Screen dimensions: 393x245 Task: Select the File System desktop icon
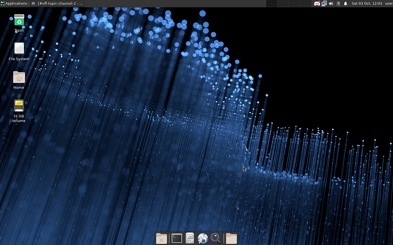pyautogui.click(x=19, y=49)
